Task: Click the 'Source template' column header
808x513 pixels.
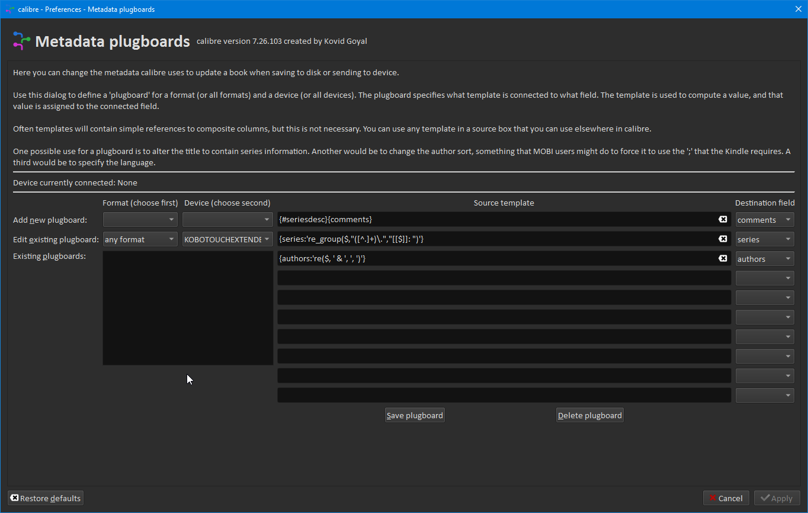Action: (504, 203)
